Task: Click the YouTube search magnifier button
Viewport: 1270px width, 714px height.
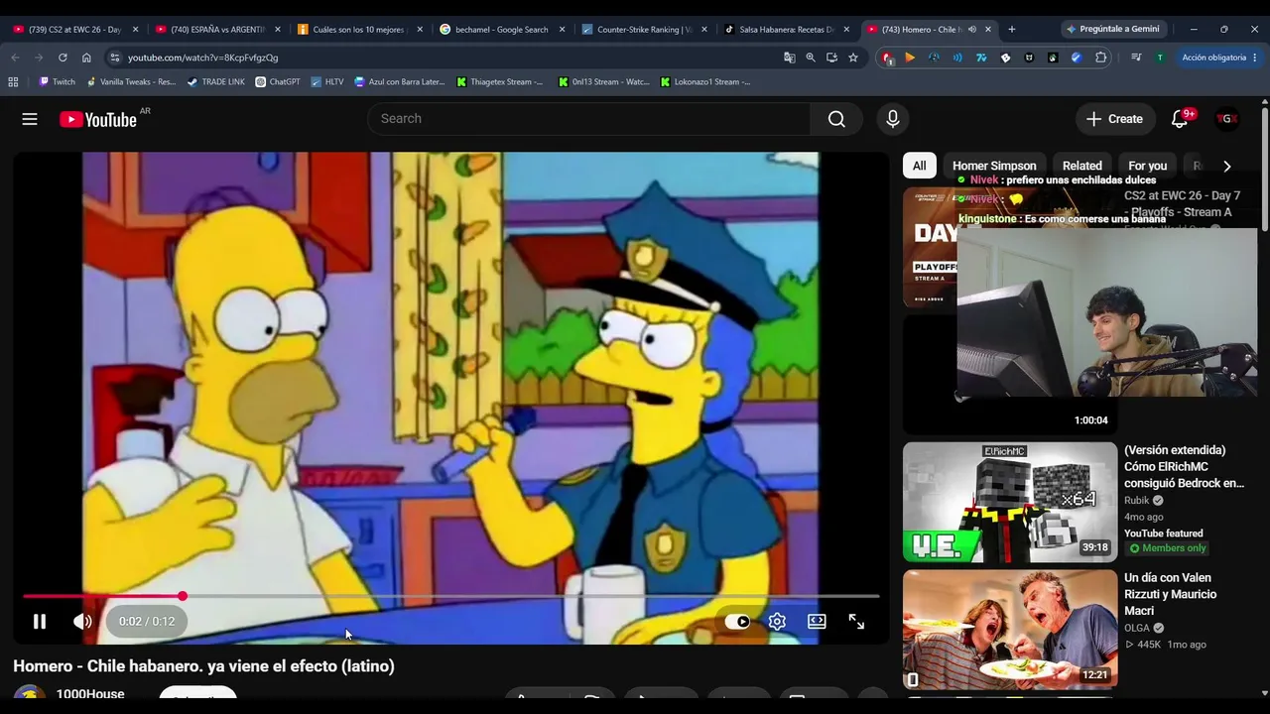Action: pyautogui.click(x=836, y=119)
